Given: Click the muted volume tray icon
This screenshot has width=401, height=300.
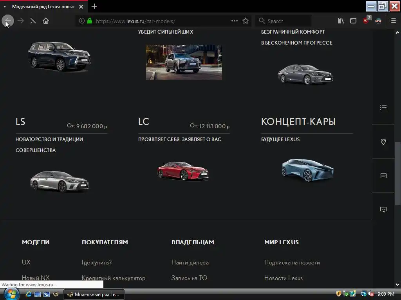Looking at the screenshot, I should (371, 294).
